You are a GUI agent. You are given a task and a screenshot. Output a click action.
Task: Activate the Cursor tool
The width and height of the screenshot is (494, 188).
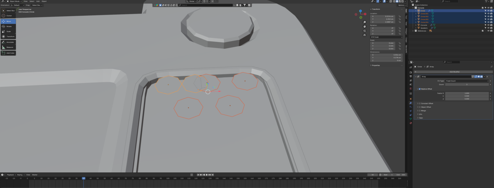(x=8, y=15)
